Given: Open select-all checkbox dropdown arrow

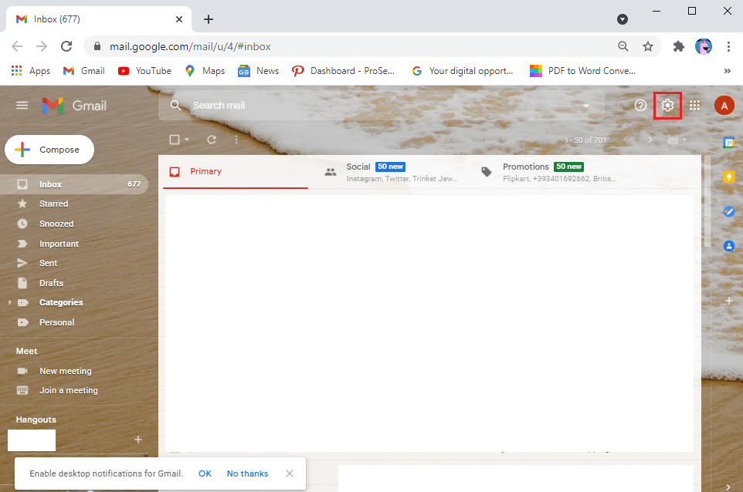Looking at the screenshot, I should (x=187, y=140).
